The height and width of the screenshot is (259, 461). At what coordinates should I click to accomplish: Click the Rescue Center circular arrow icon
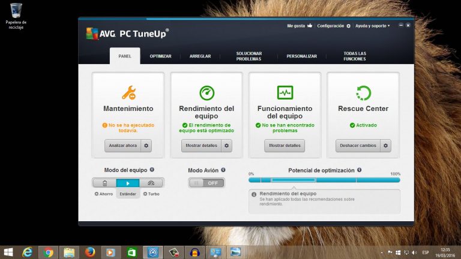363,93
